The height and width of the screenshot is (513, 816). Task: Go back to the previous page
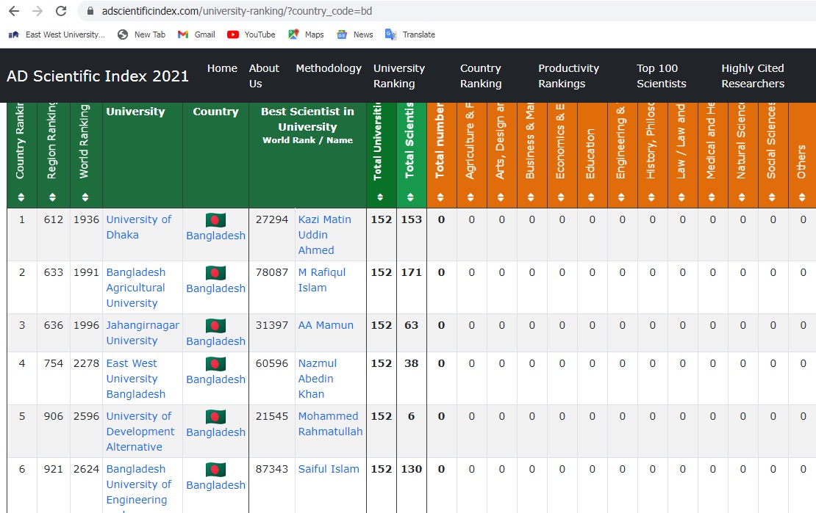[x=14, y=11]
